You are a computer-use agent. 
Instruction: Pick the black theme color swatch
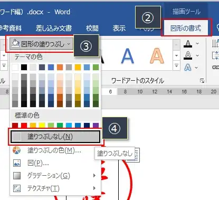[x=24, y=67]
